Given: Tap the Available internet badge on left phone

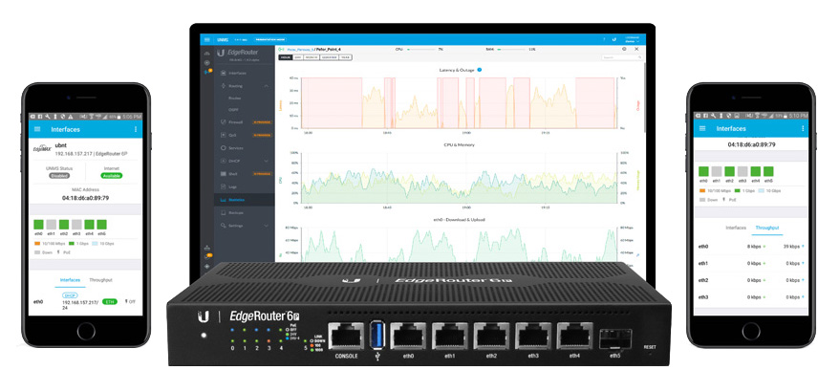Looking at the screenshot, I should 111,176.
